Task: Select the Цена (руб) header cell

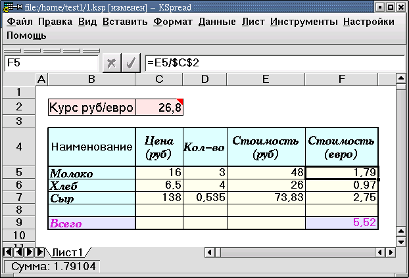Action: (159, 147)
